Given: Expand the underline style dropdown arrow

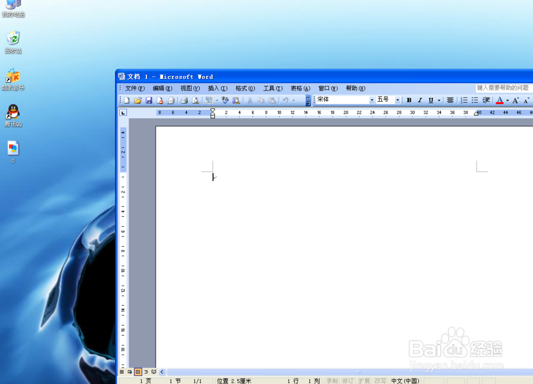Looking at the screenshot, I should pyautogui.click(x=439, y=100).
